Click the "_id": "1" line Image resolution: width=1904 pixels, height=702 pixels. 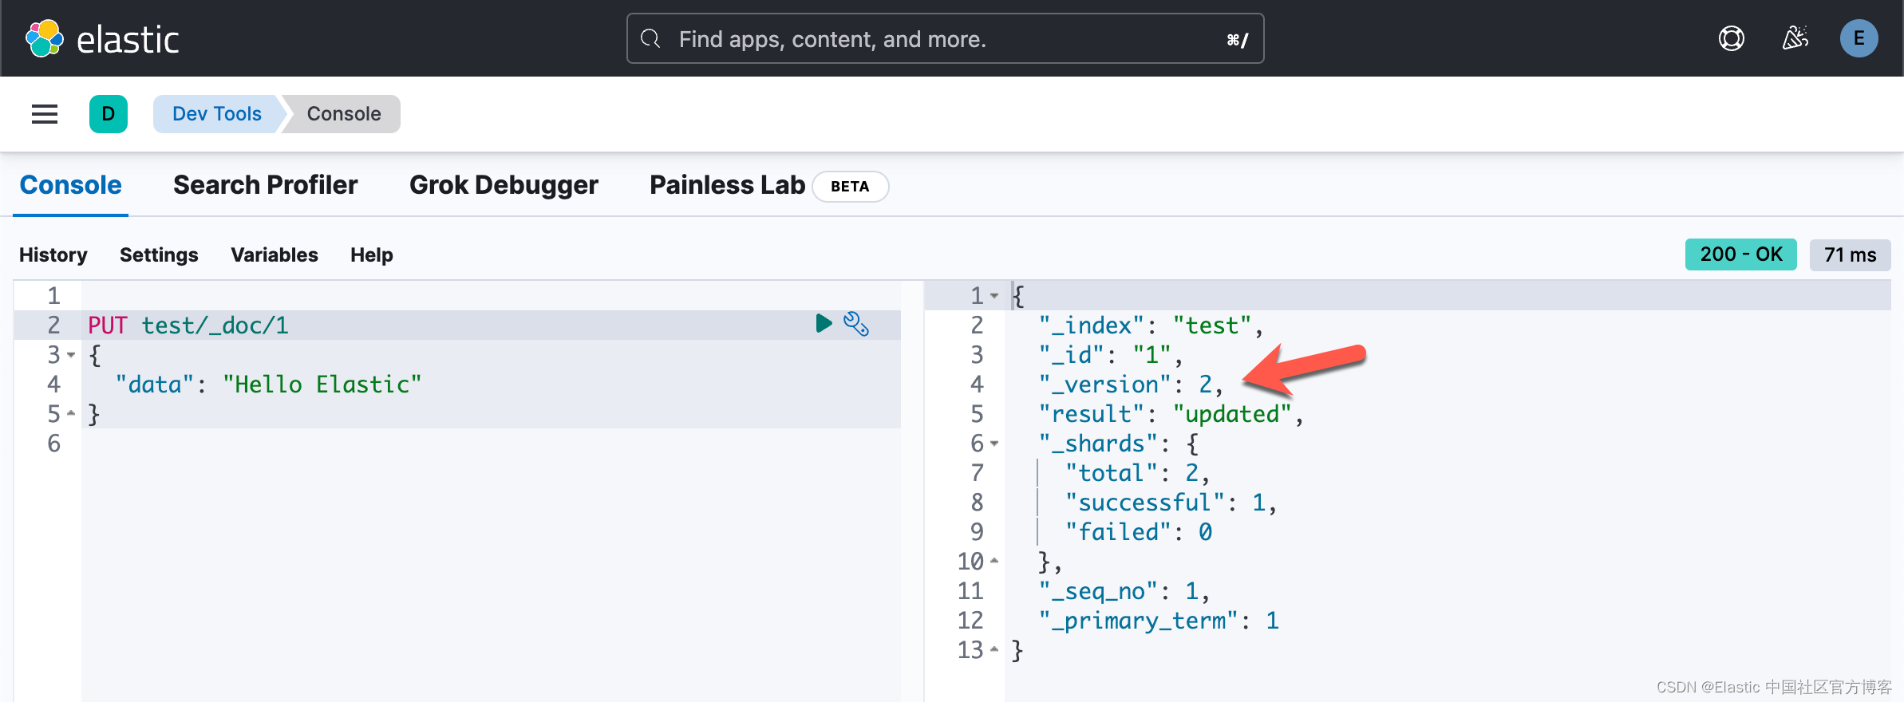1110,355
